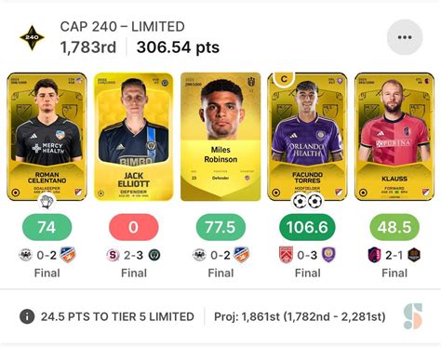
Task: Click the info icon beside Tier 5 text
Action: tap(27, 316)
